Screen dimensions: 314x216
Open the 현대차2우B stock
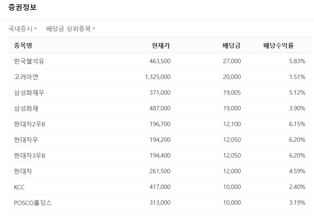coord(30,124)
